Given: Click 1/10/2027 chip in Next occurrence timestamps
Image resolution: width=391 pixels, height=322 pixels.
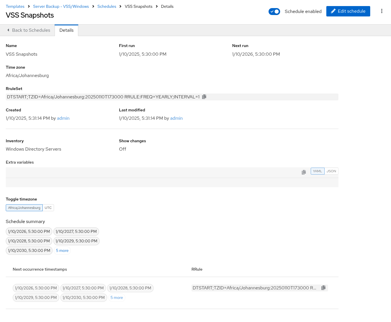Looking at the screenshot, I should click(83, 288).
